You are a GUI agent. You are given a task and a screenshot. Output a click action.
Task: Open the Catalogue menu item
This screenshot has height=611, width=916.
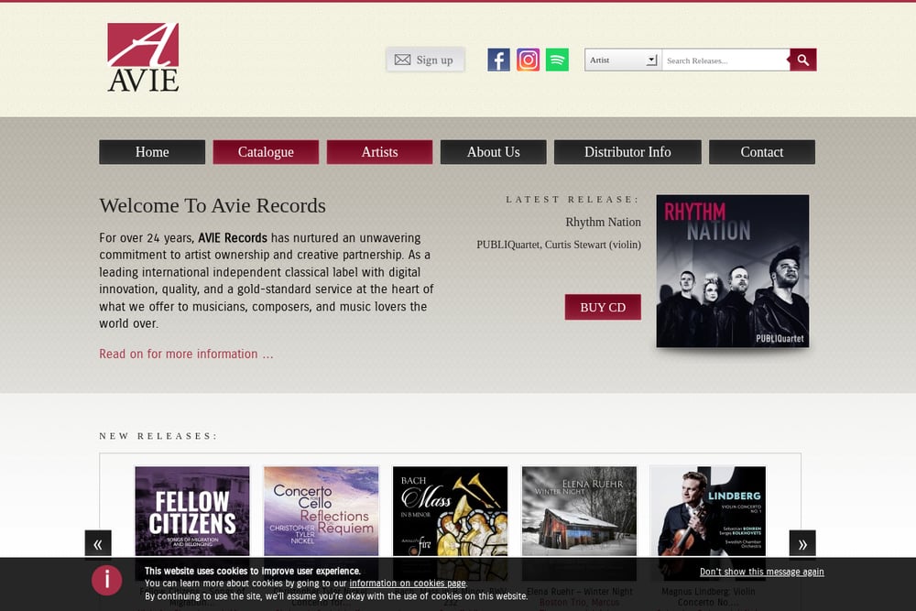266,152
